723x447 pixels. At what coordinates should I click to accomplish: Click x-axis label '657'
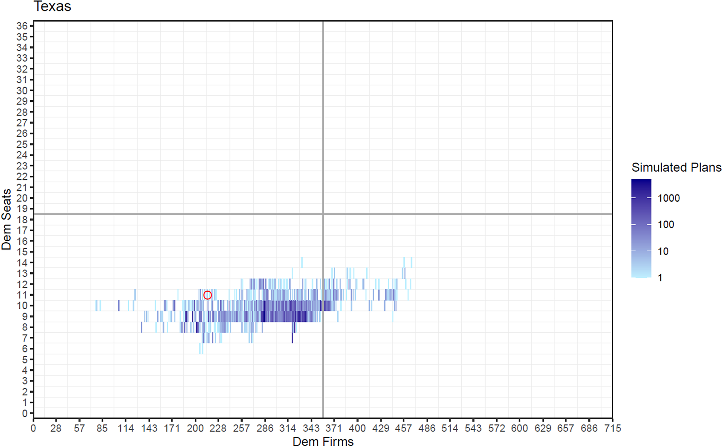(565, 428)
